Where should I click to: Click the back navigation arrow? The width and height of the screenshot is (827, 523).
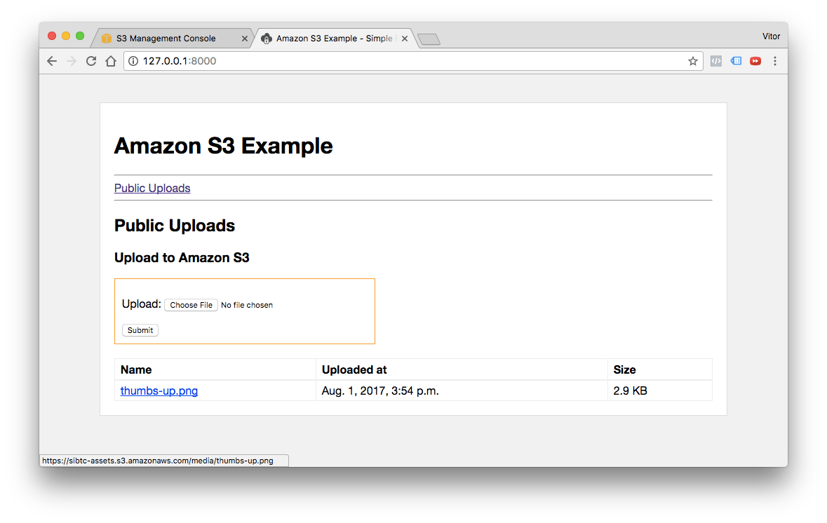click(x=52, y=61)
